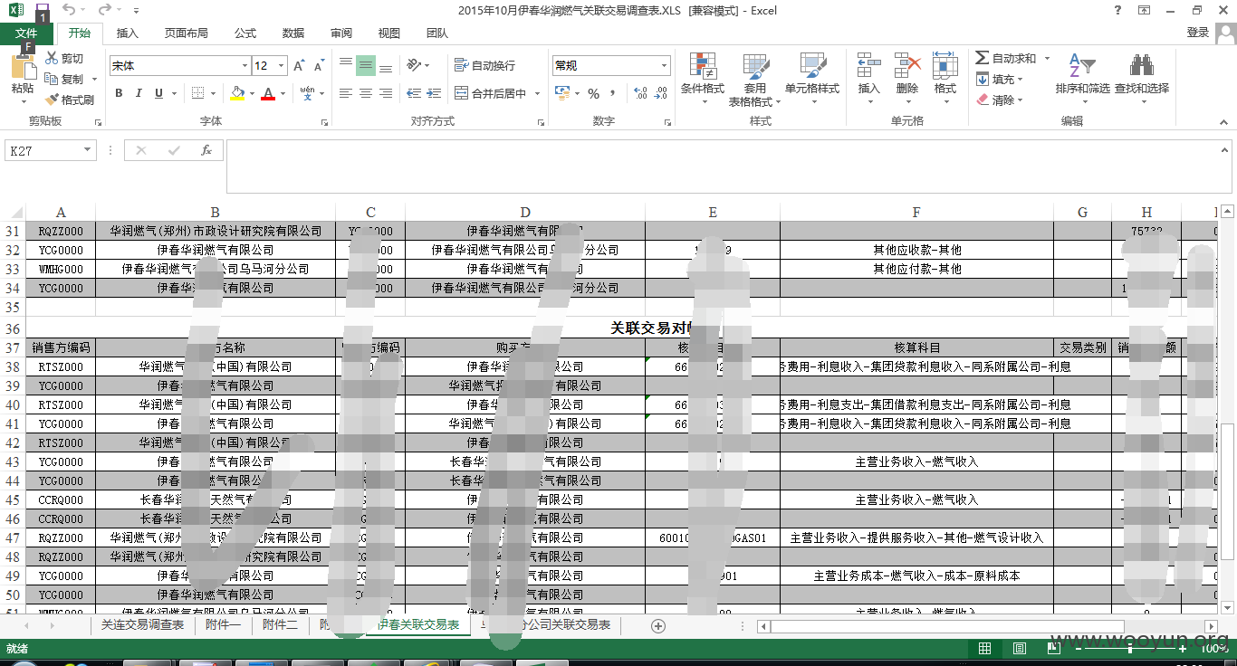
Task: Toggle Wrap Text (自动换行)
Action: click(484, 65)
